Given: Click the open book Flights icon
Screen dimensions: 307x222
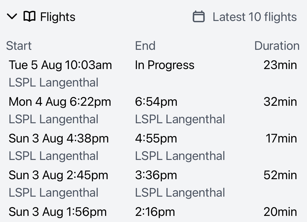Looking at the screenshot, I should coord(29,17).
